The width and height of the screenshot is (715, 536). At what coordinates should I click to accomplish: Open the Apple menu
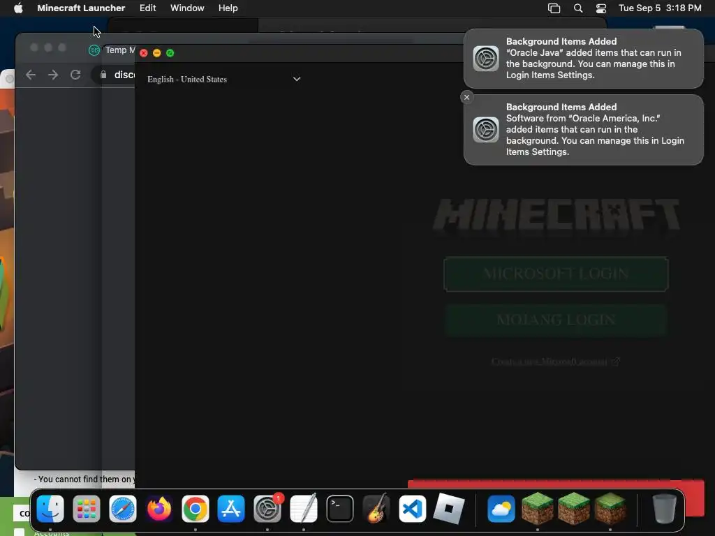[18, 8]
